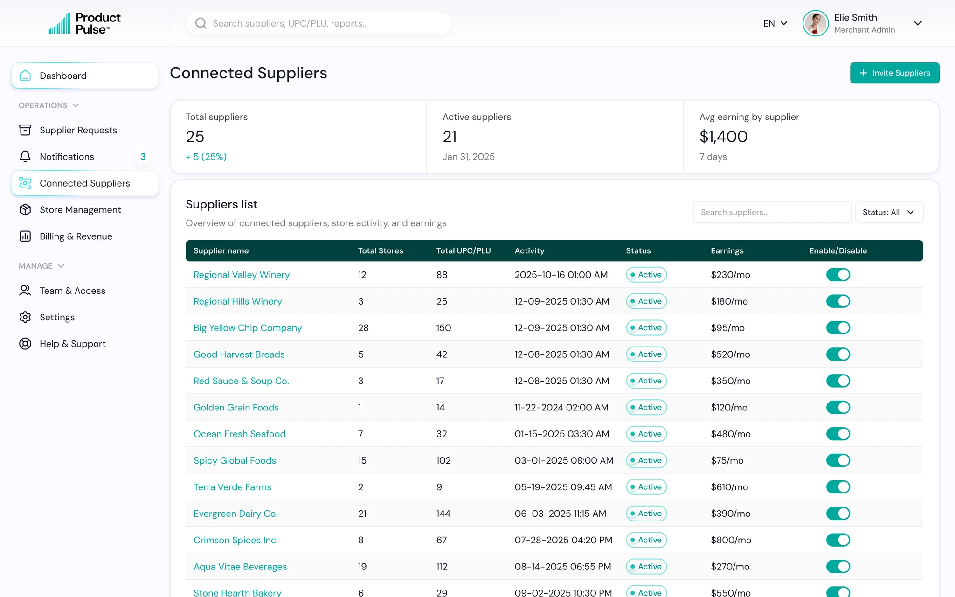
Task: Click the Product Pulse logo
Action: pyautogui.click(x=84, y=23)
